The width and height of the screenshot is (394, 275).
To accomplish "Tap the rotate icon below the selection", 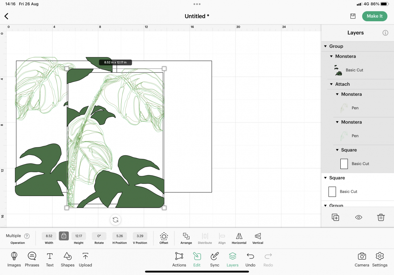I will pos(116,220).
